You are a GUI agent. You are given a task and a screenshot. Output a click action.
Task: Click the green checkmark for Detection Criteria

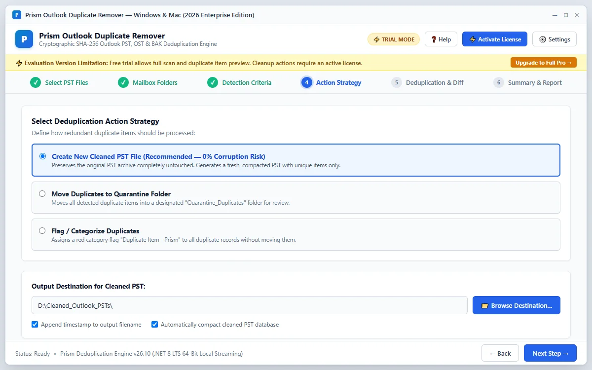pyautogui.click(x=213, y=82)
